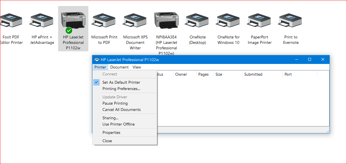Choose Printing Preferences from the menu
Viewport: 347px width, 164px height.
point(125,89)
